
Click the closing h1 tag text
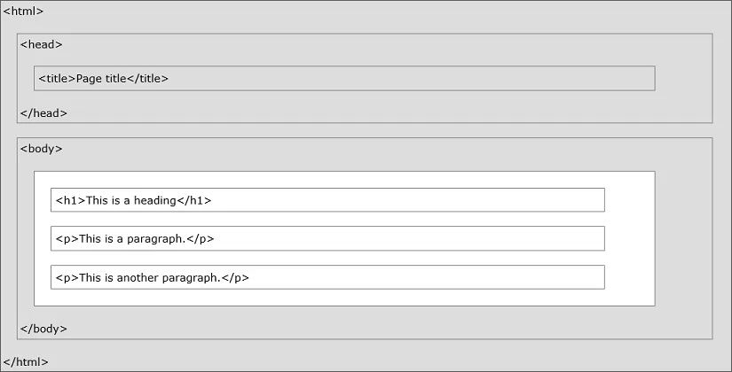coord(193,200)
